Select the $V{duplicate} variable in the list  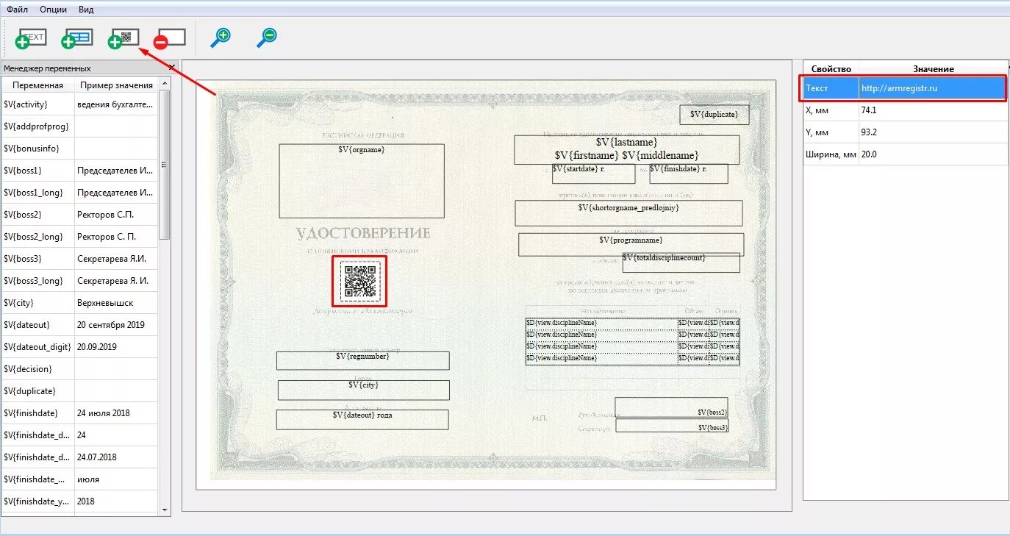[37, 391]
